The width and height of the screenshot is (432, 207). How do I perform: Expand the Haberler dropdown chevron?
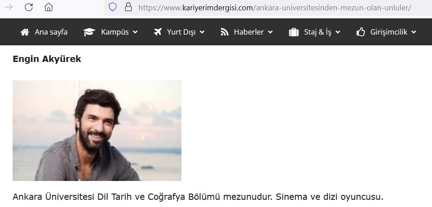[x=270, y=32]
